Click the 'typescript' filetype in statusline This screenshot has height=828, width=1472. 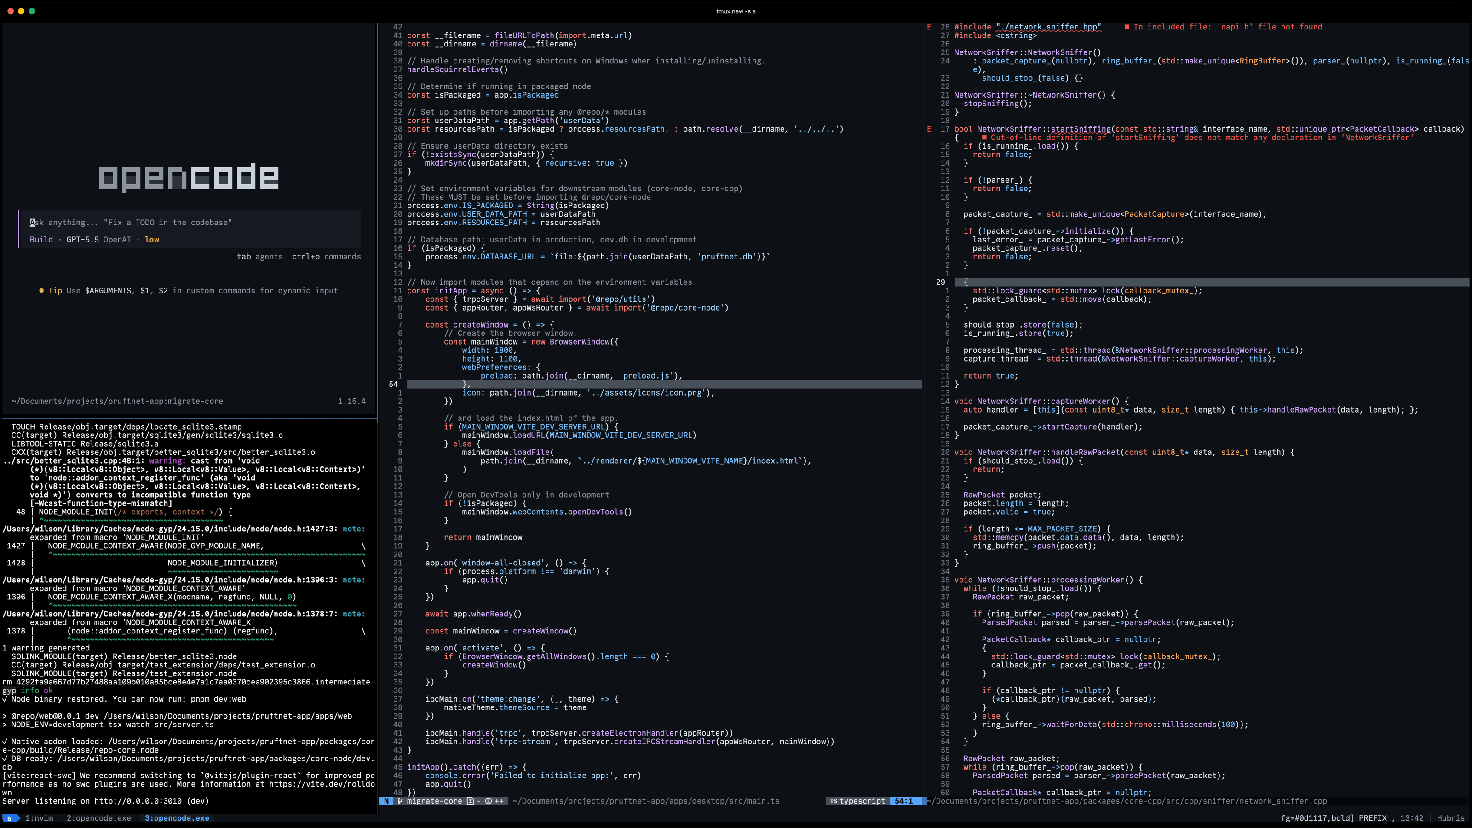pos(862,801)
